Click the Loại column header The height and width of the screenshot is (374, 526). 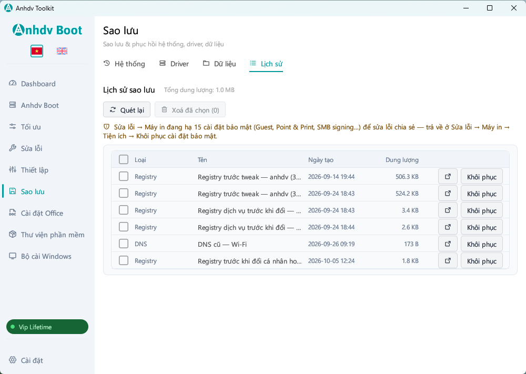(140, 160)
